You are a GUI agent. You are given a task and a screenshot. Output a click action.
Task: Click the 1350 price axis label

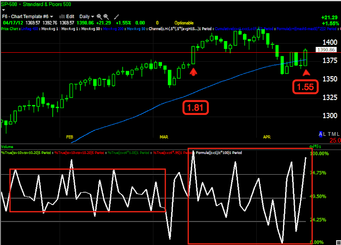click(x=330, y=79)
